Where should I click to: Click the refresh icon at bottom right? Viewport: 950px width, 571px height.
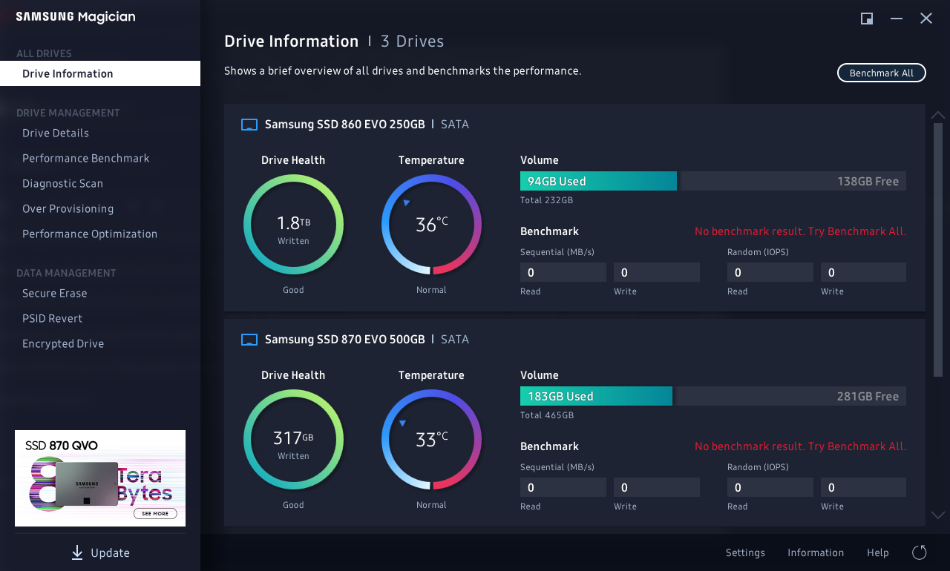(920, 552)
